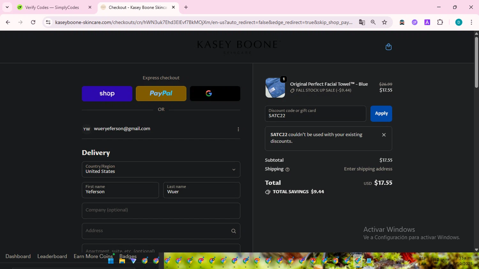479x269 pixels.
Task: Go forward in browser
Action: [20, 22]
